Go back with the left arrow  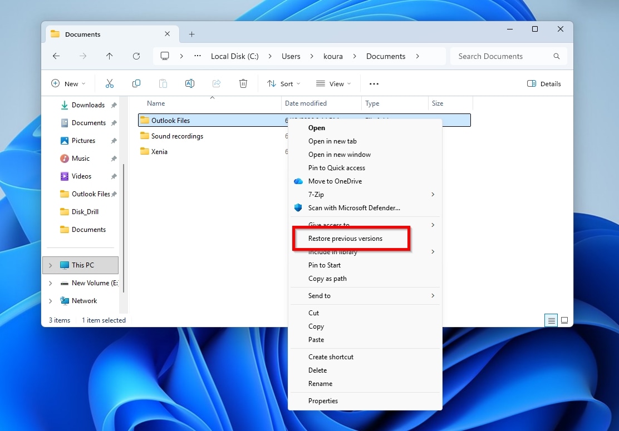[56, 56]
